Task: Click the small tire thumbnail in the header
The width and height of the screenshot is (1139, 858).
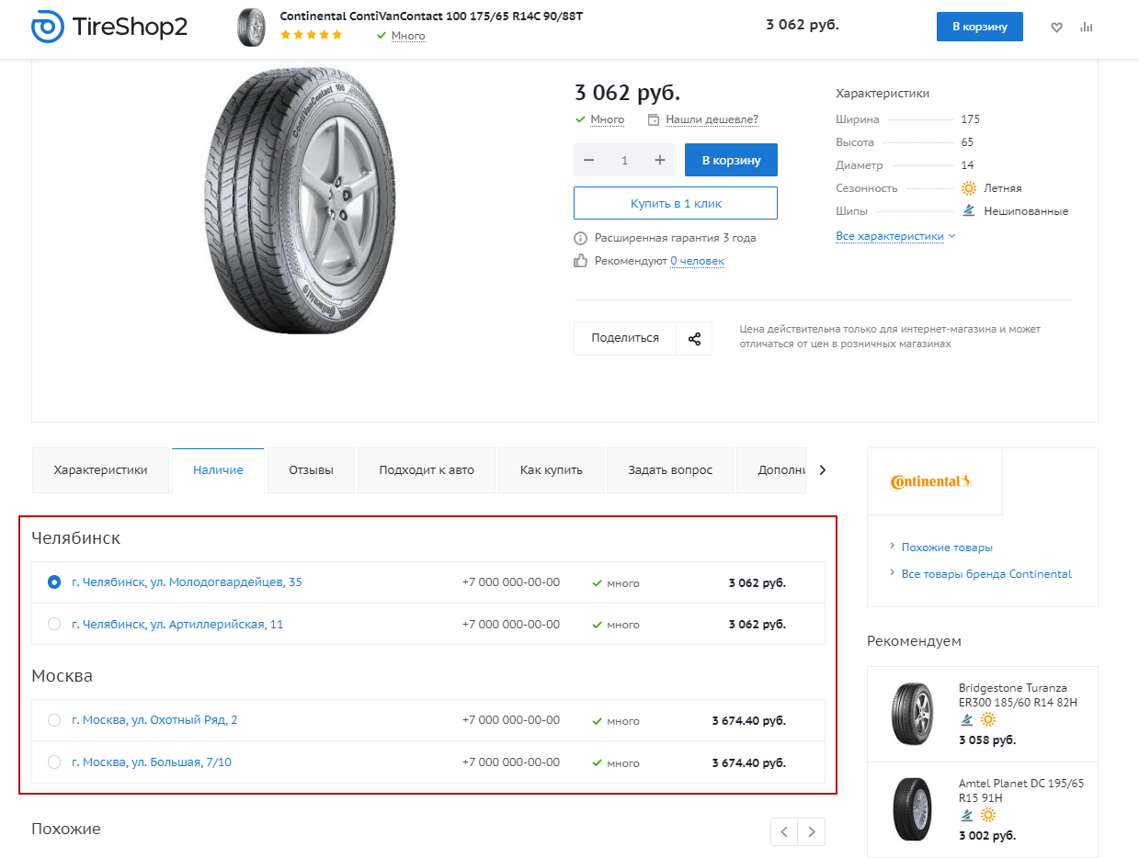Action: (x=251, y=28)
